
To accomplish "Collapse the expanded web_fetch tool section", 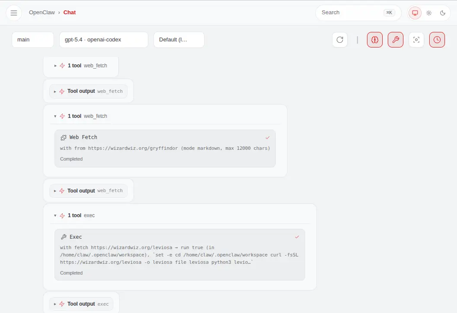I will pos(55,116).
